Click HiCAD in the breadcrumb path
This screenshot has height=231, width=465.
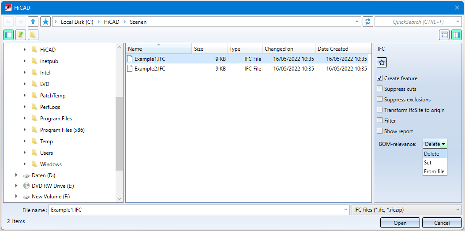pos(112,22)
